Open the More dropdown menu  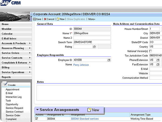pos(92,19)
